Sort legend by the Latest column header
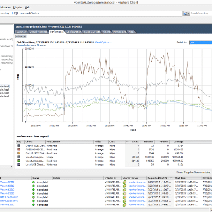Image resolution: width=212 pixels, height=212 pixels. (133, 142)
